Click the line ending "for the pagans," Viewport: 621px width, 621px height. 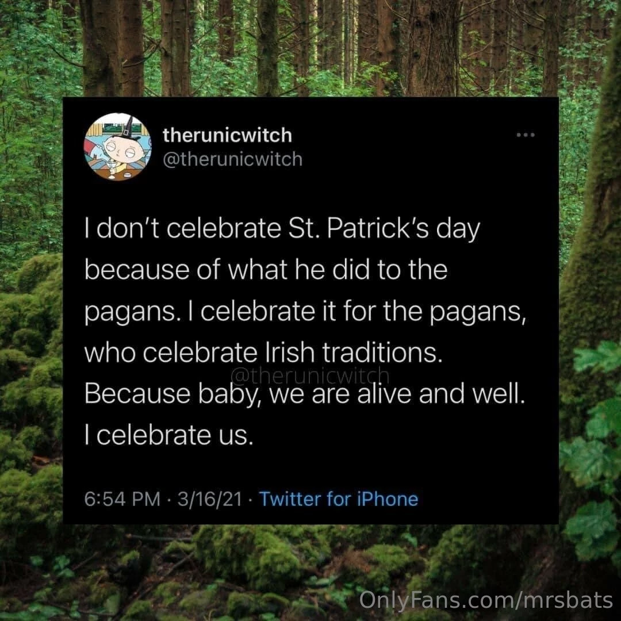pyautogui.click(x=305, y=312)
